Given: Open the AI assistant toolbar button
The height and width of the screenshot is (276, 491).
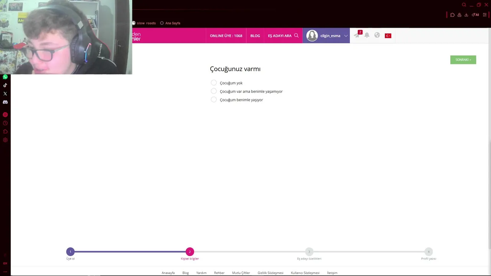Looking at the screenshot, I should 475,15.
